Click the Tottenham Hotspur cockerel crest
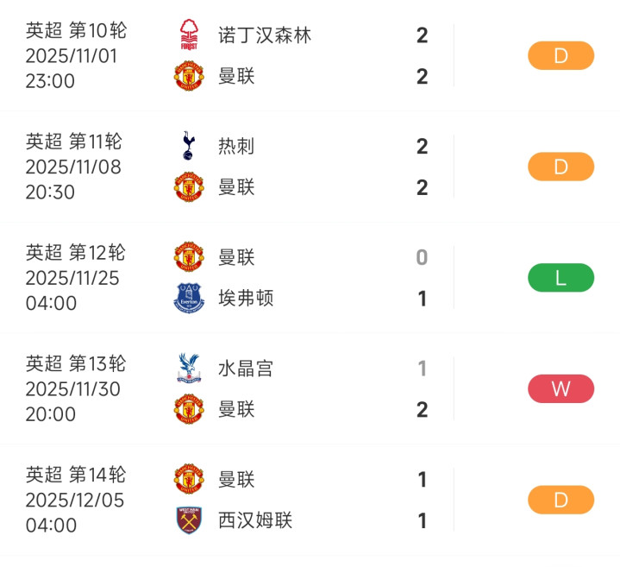Screen dimensions: 620x567 coord(189,146)
